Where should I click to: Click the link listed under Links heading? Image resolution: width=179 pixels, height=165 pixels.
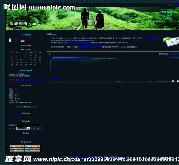pyautogui.click(x=38, y=137)
